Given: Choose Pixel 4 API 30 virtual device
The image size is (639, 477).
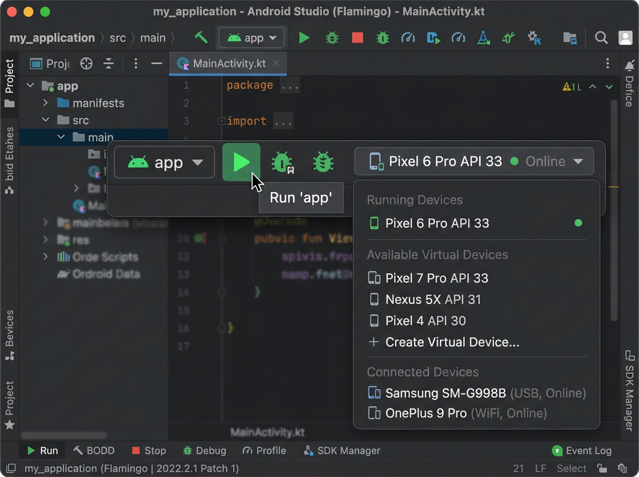Looking at the screenshot, I should (x=477, y=320).
